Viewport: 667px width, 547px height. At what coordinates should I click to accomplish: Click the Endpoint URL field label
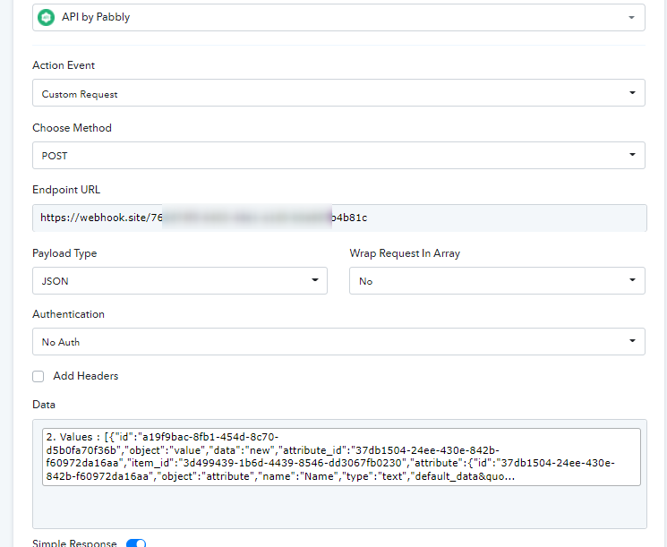coord(66,190)
